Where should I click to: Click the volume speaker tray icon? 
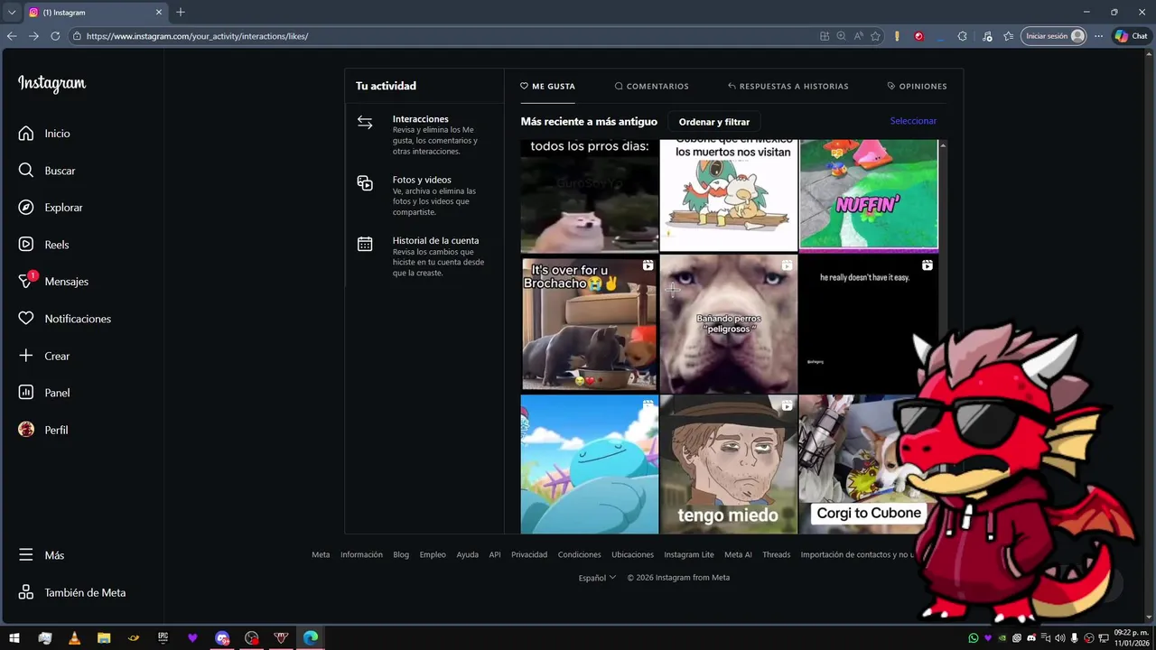click(x=1060, y=638)
